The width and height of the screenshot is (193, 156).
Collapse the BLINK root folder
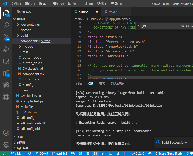(x=41, y=19)
